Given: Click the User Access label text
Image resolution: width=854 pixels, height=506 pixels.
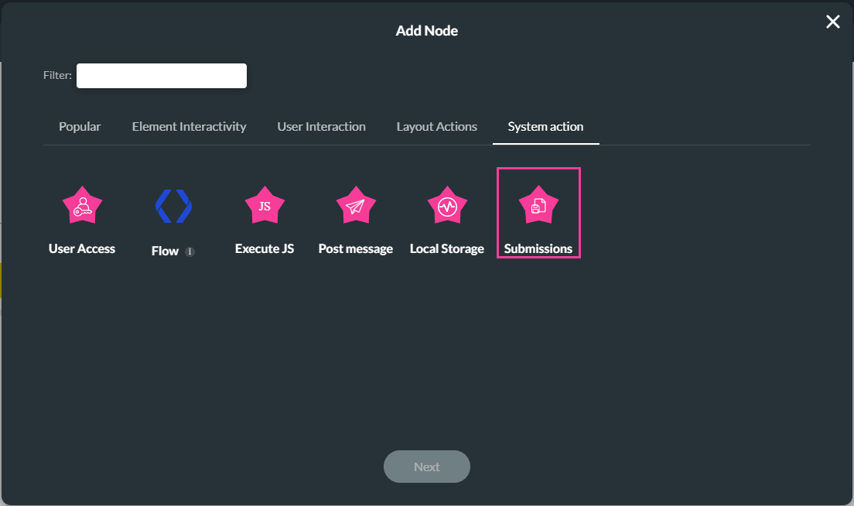Looking at the screenshot, I should coord(82,248).
